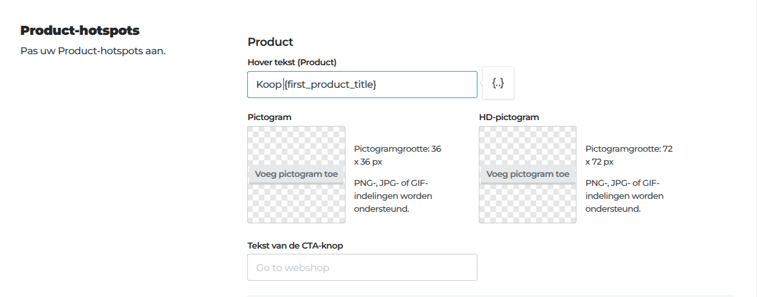The image size is (757, 297).
Task: Click the Tekst van de CTA-knop label
Action: 296,245
